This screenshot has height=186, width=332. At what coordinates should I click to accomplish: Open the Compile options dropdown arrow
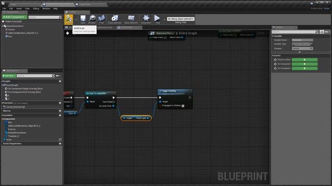tap(76, 20)
